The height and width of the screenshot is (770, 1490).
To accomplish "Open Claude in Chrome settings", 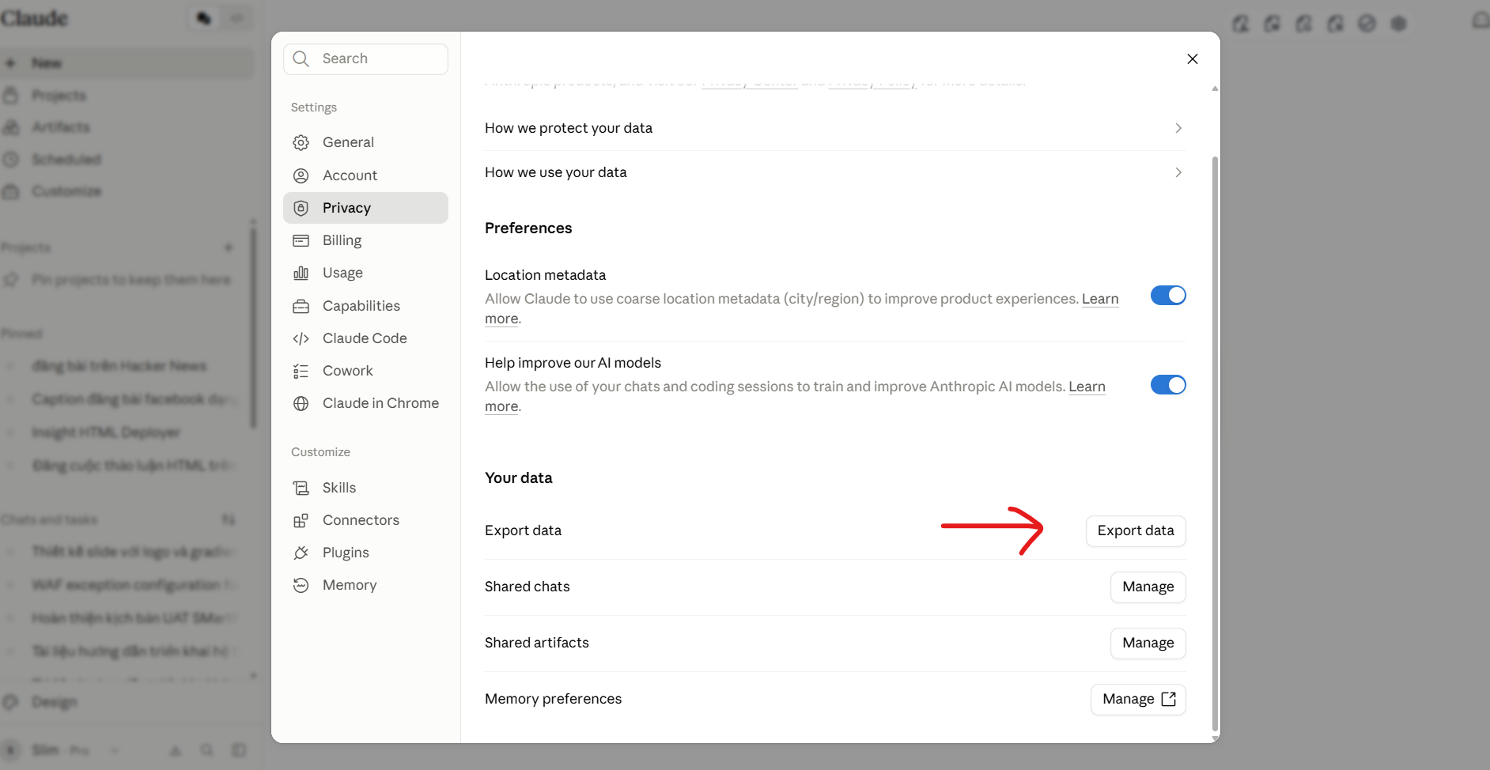I will click(x=365, y=403).
